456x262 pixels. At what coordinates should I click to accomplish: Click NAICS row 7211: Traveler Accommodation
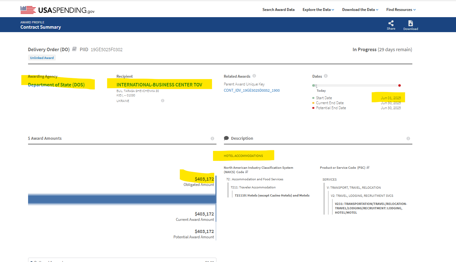tap(253, 187)
